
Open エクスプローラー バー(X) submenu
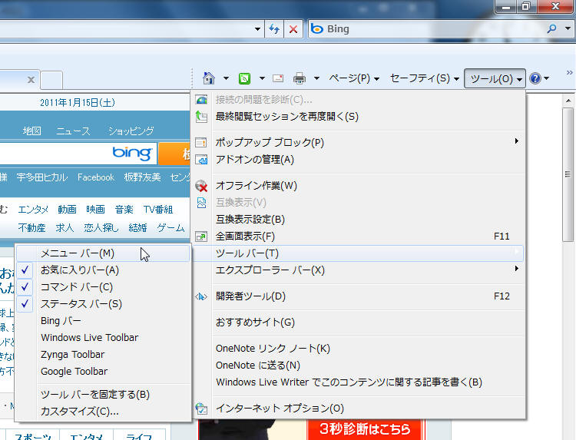(359, 270)
